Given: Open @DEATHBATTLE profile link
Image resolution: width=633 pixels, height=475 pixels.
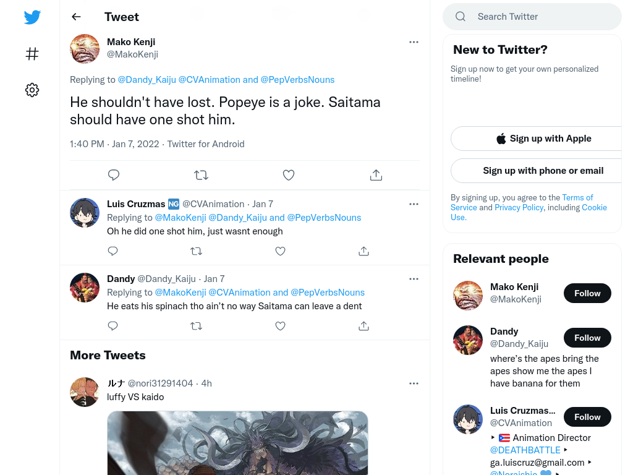Looking at the screenshot, I should tap(525, 450).
